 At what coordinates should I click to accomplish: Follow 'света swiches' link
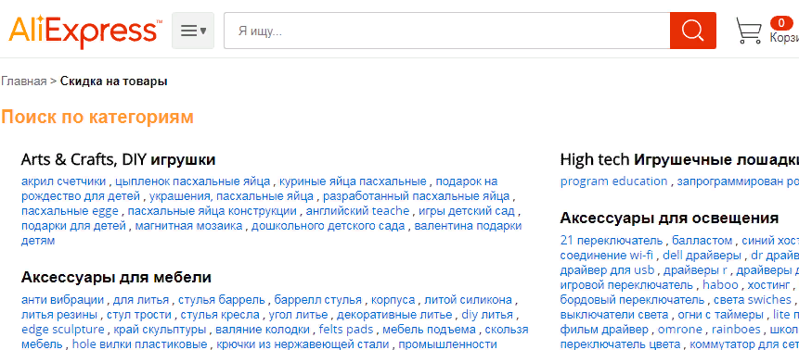[753, 299]
